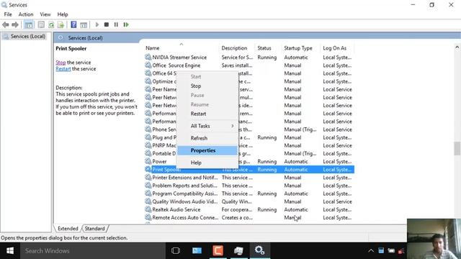Select Services (Local) in the console tree
The height and width of the screenshot is (259, 461).
pos(28,37)
